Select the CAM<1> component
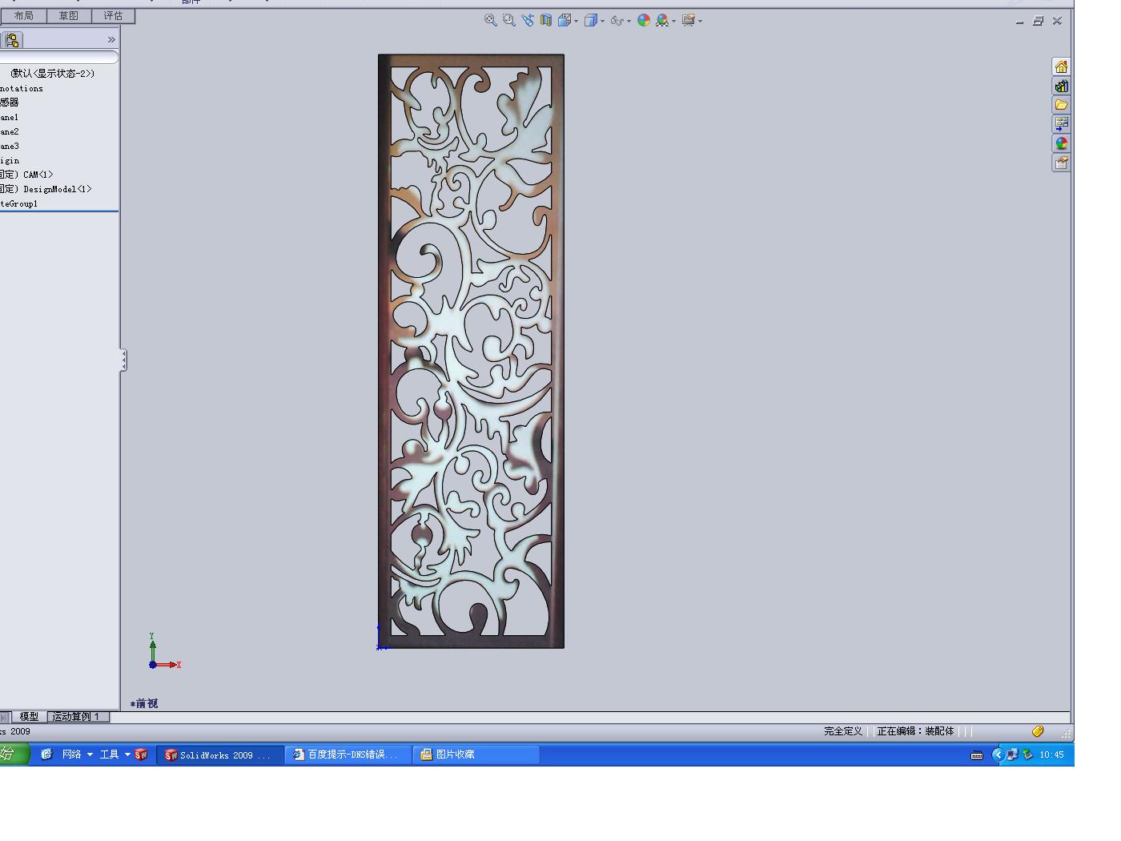 (x=26, y=175)
